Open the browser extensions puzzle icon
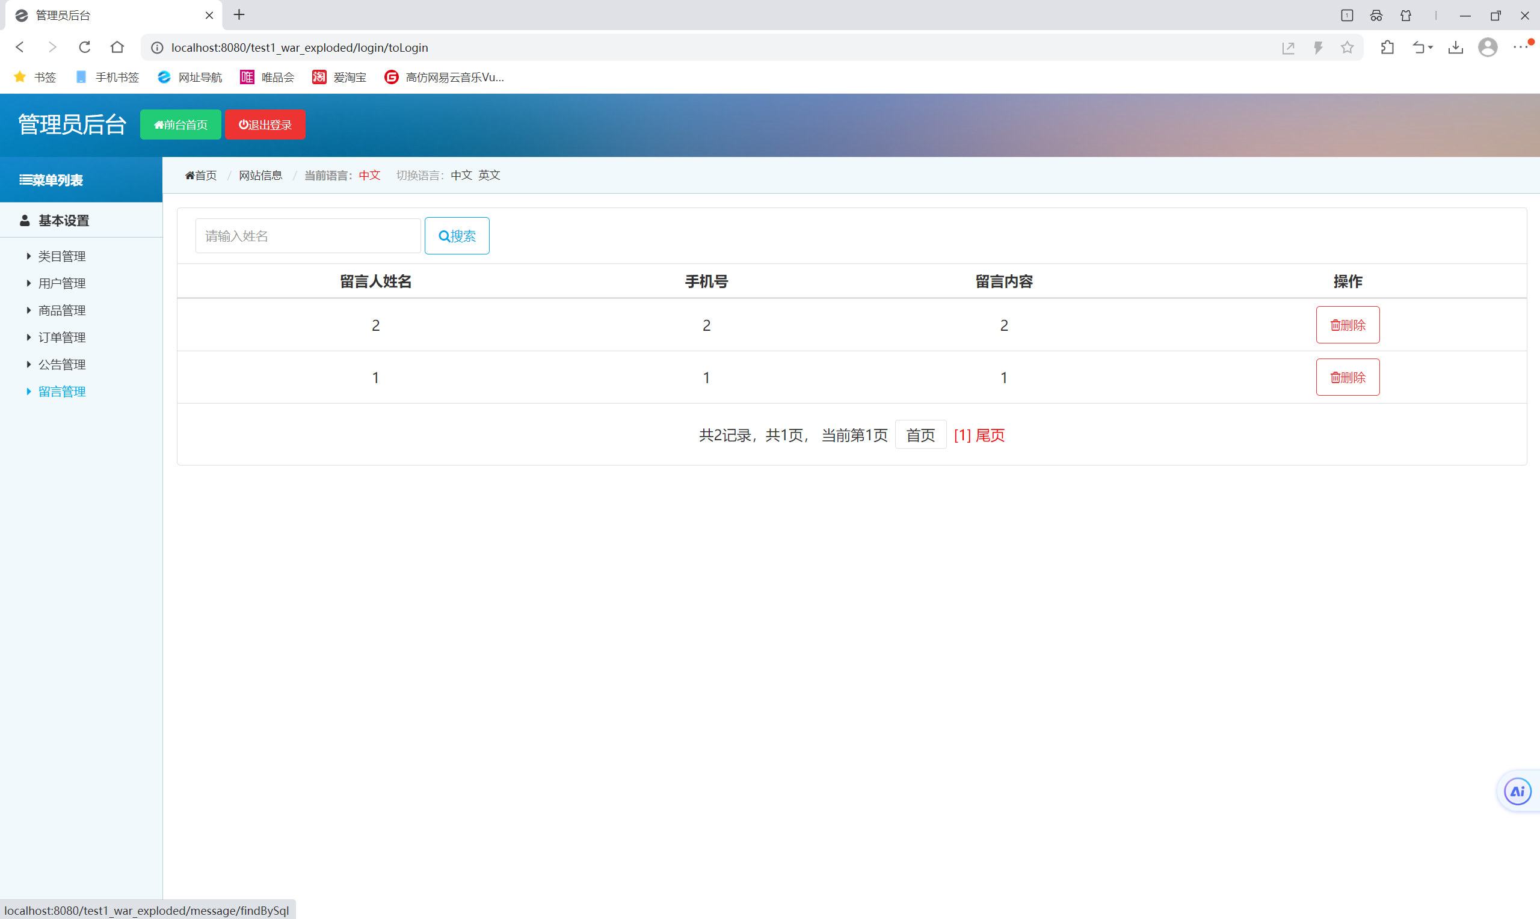 (1387, 48)
